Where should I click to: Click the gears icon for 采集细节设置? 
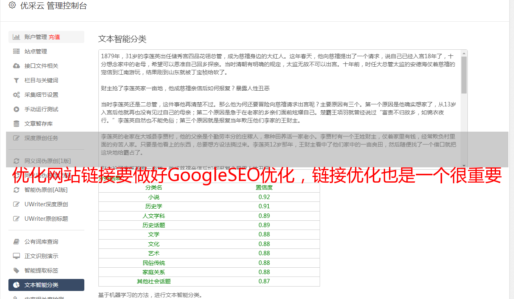coord(16,95)
